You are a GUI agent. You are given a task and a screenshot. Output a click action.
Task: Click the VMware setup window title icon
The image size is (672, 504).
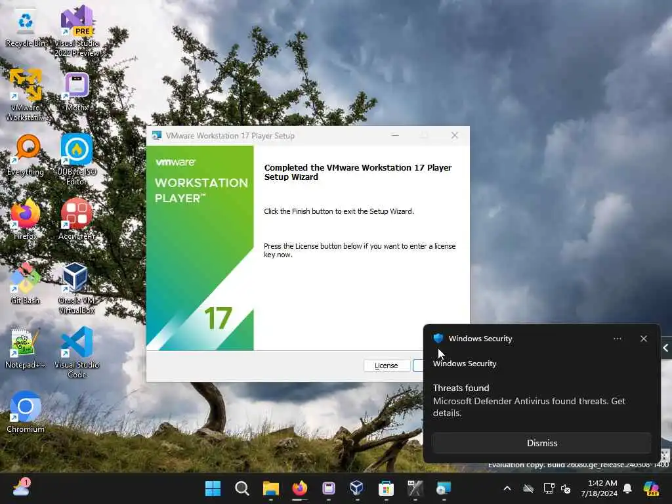point(157,135)
